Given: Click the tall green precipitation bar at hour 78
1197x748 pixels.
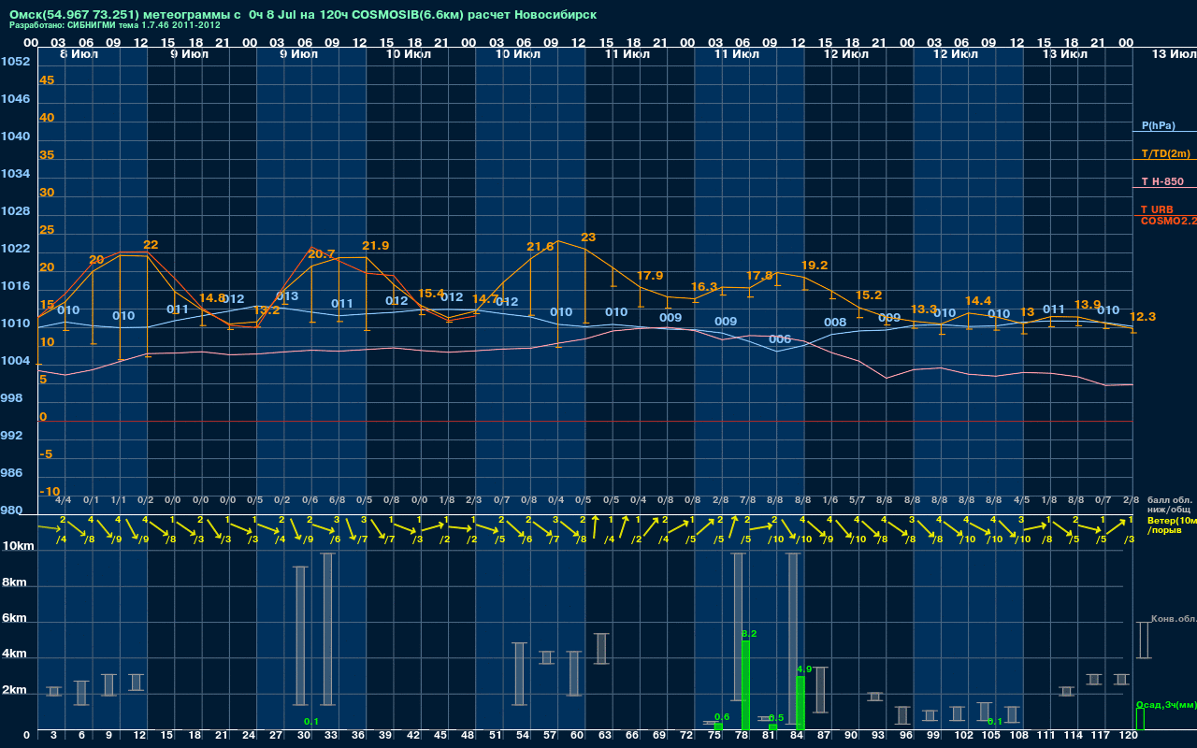Looking at the screenshot, I should [746, 685].
